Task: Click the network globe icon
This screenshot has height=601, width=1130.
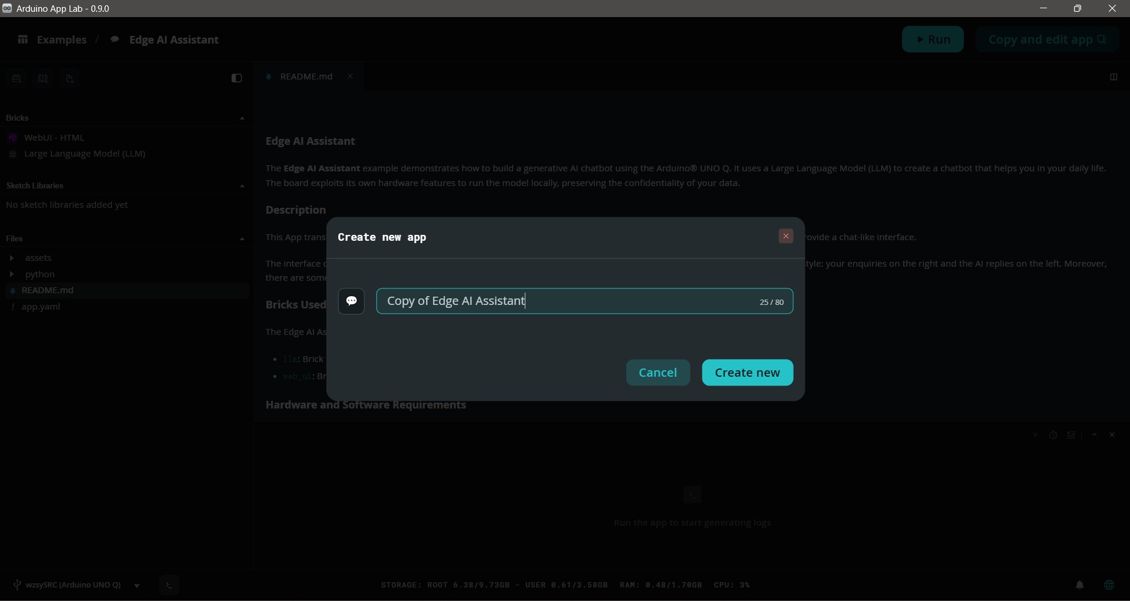Action: (1109, 585)
